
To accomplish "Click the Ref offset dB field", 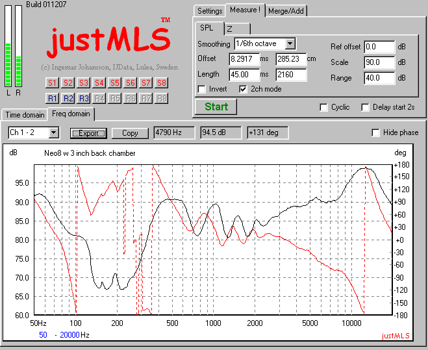I will click(379, 47).
